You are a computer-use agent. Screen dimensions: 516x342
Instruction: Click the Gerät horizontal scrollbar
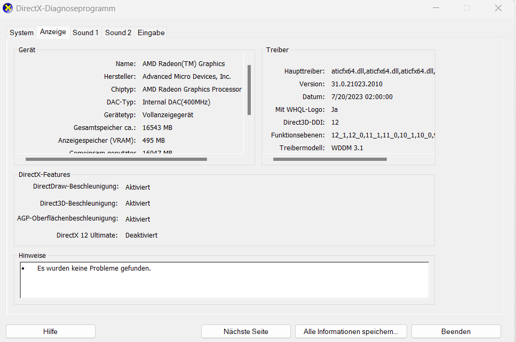[x=116, y=159]
